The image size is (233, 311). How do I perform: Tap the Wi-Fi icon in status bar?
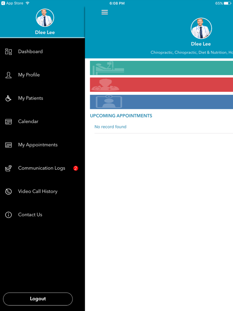point(28,3)
